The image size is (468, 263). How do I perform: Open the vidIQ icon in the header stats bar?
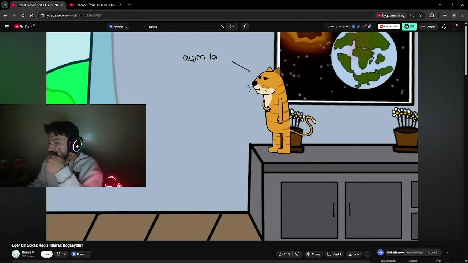(354, 27)
